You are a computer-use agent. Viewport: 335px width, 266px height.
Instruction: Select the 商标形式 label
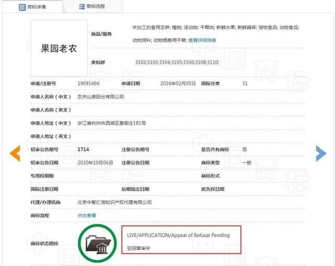[x=210, y=176]
